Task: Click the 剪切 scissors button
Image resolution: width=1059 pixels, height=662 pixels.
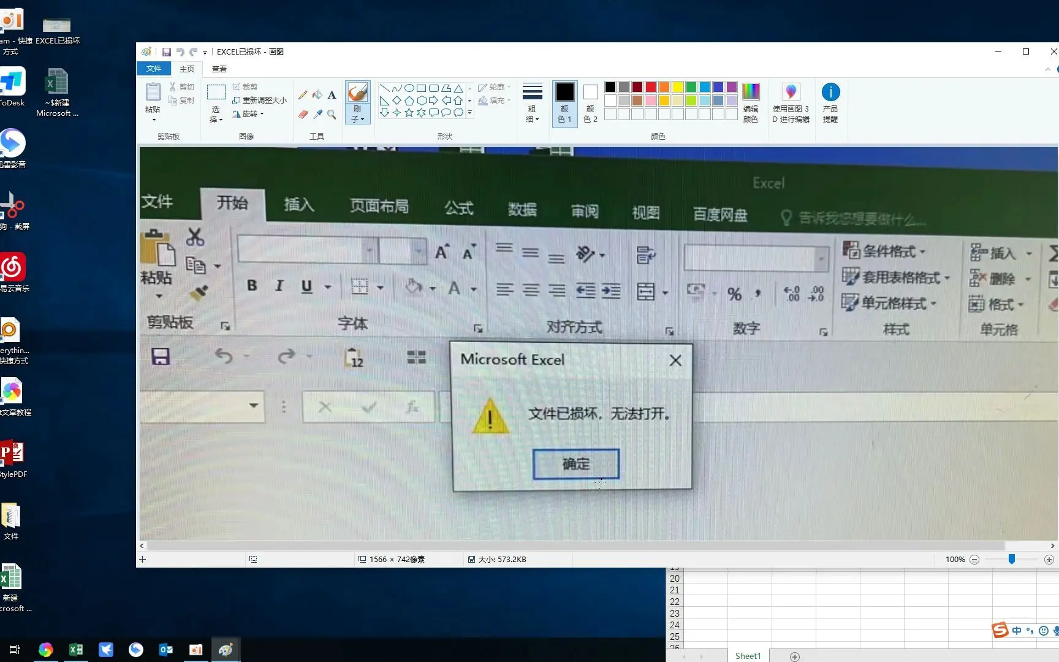Action: (x=181, y=87)
